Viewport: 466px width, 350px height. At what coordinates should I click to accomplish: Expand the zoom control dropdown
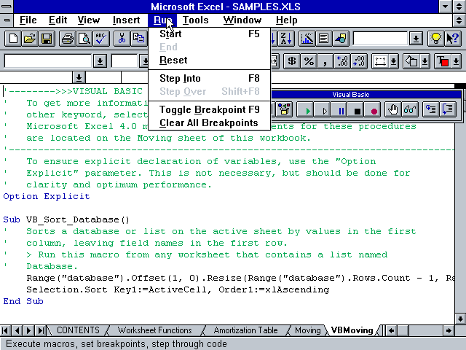coord(415,39)
